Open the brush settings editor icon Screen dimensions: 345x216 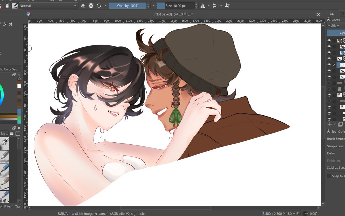tap(7, 5)
